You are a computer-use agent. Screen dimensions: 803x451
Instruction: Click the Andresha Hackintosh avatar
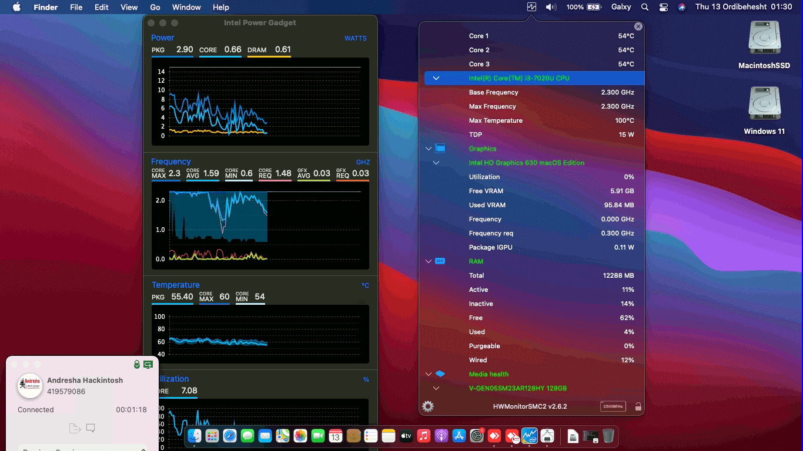[x=29, y=385]
